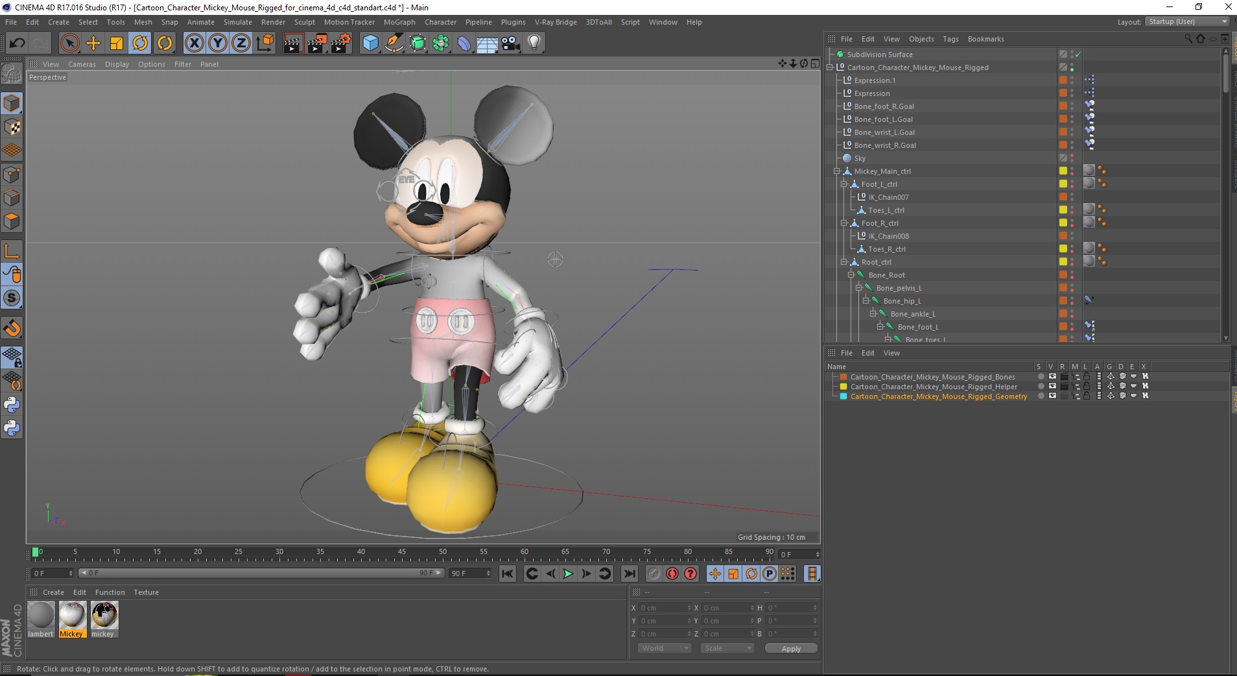Go to the end of animation

pos(629,573)
